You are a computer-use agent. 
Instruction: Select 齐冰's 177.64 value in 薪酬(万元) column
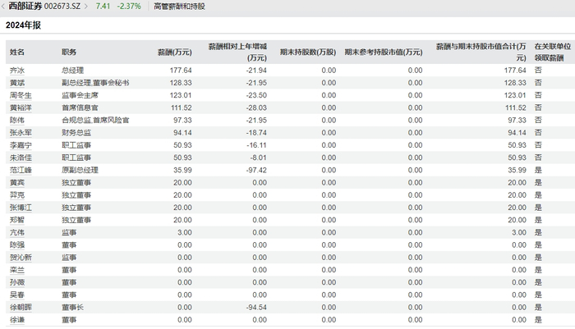click(181, 71)
